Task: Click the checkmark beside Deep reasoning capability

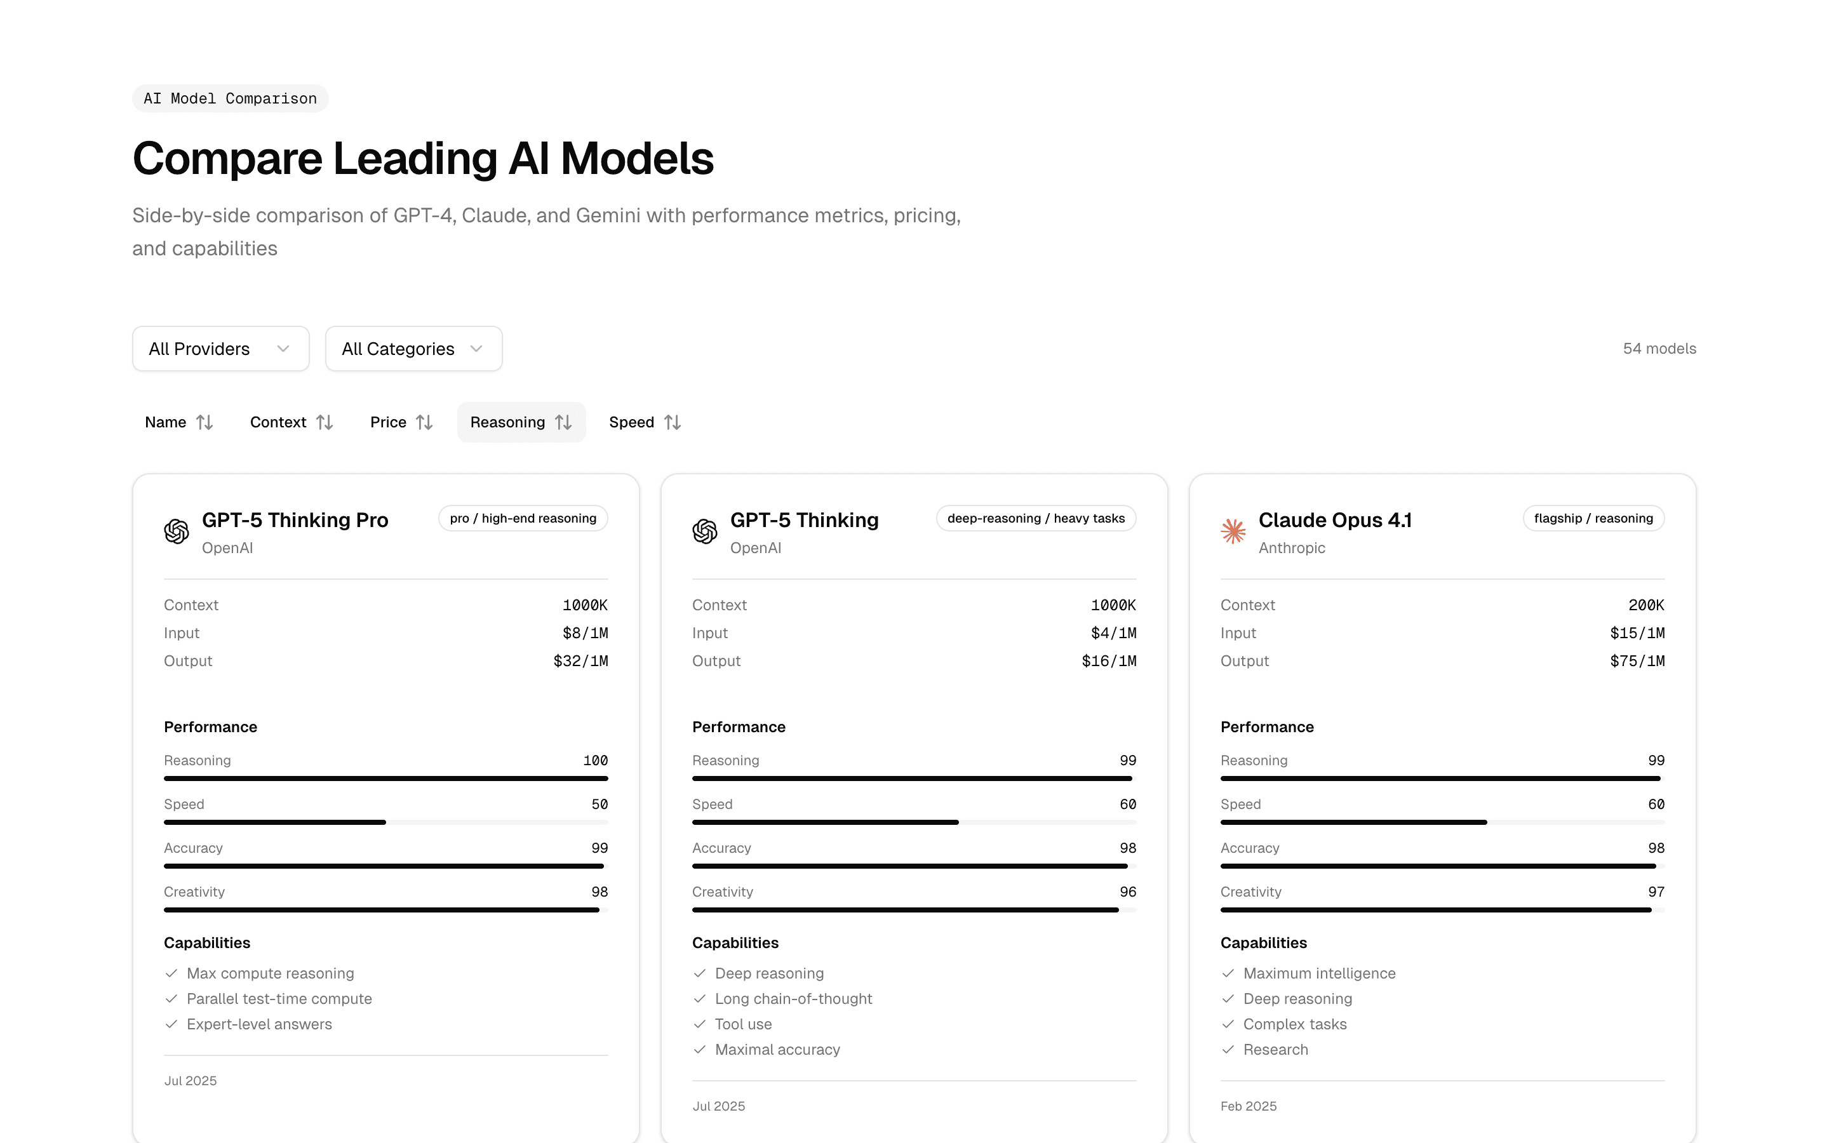Action: [699, 973]
